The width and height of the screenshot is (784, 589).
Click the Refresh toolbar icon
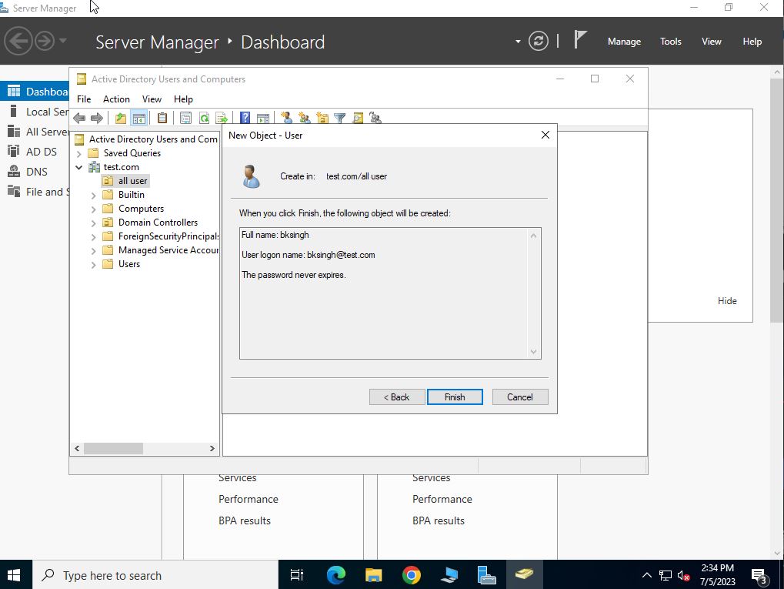pyautogui.click(x=204, y=118)
